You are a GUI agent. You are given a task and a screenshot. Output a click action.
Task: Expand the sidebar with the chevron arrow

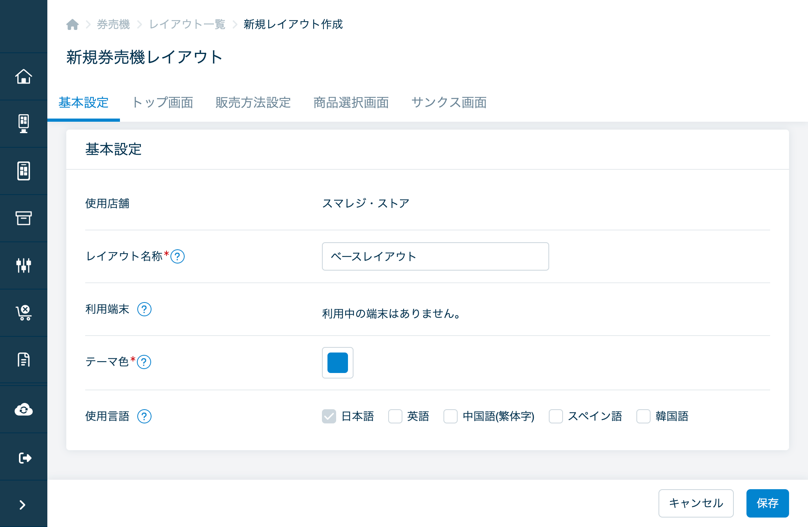(x=22, y=505)
